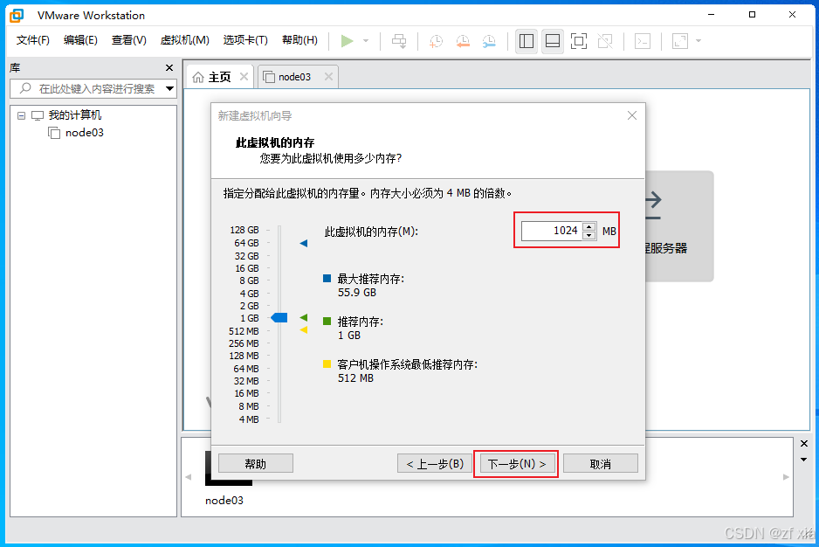
Task: Toggle the library sidebar view icon
Action: click(x=526, y=41)
